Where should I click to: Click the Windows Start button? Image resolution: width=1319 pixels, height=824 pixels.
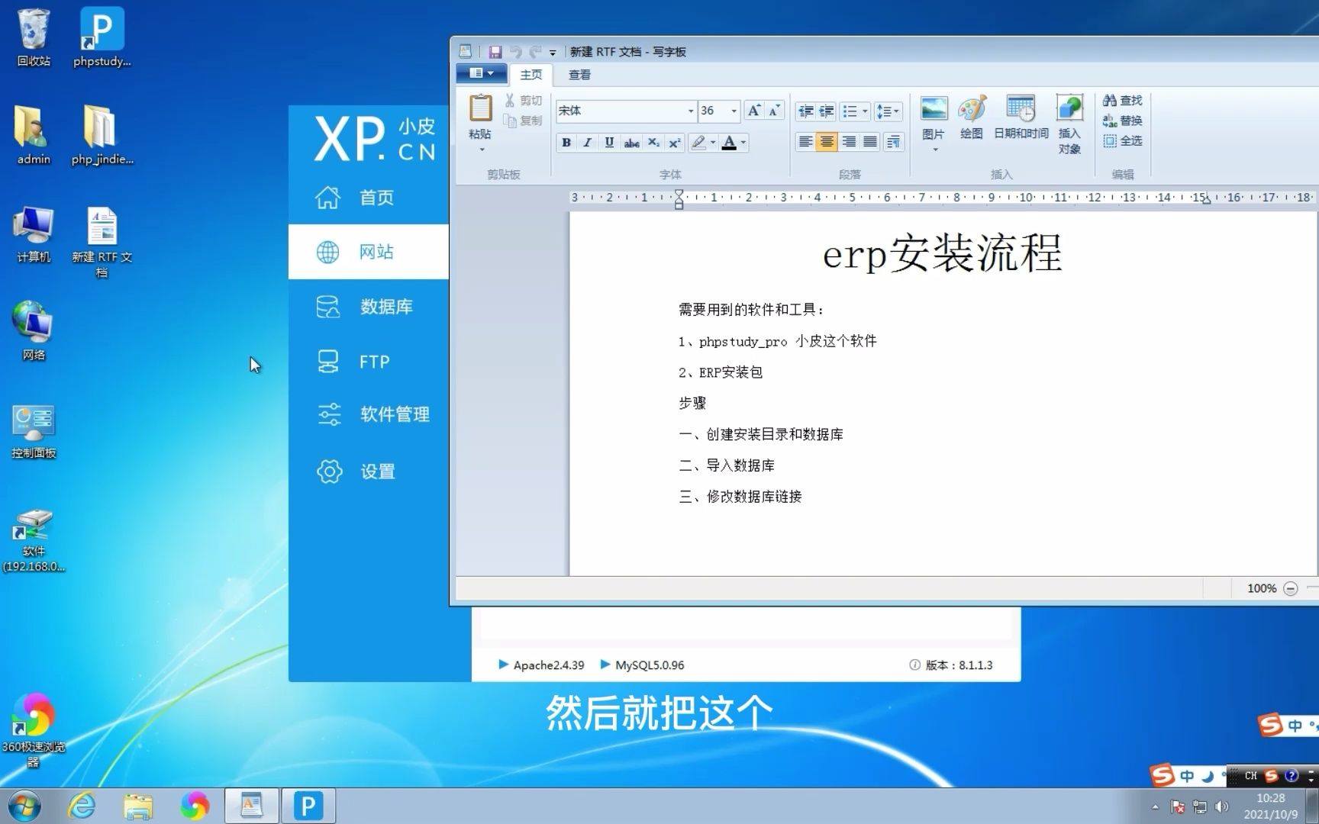(24, 806)
